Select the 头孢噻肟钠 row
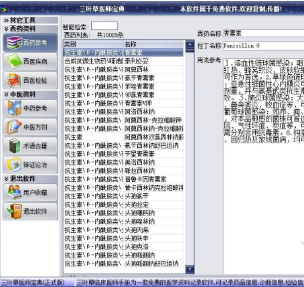Image resolution: width=304 pixels, height=287 pixels. [123, 213]
